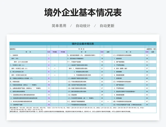This screenshot has width=166, height=127.
Task: Click the row 1、追加投资
Action: [129, 59]
